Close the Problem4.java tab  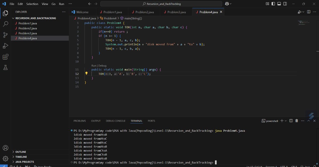click(221, 12)
